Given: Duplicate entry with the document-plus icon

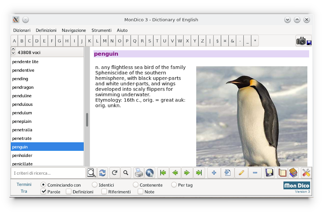Looking at the screenshot, I should (227, 173).
